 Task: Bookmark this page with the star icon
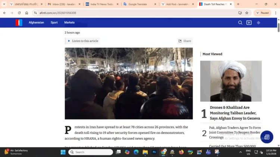point(247,13)
